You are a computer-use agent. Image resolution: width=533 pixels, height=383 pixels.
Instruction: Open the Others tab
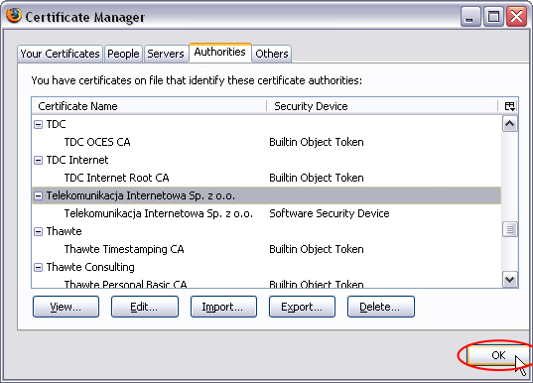[272, 54]
